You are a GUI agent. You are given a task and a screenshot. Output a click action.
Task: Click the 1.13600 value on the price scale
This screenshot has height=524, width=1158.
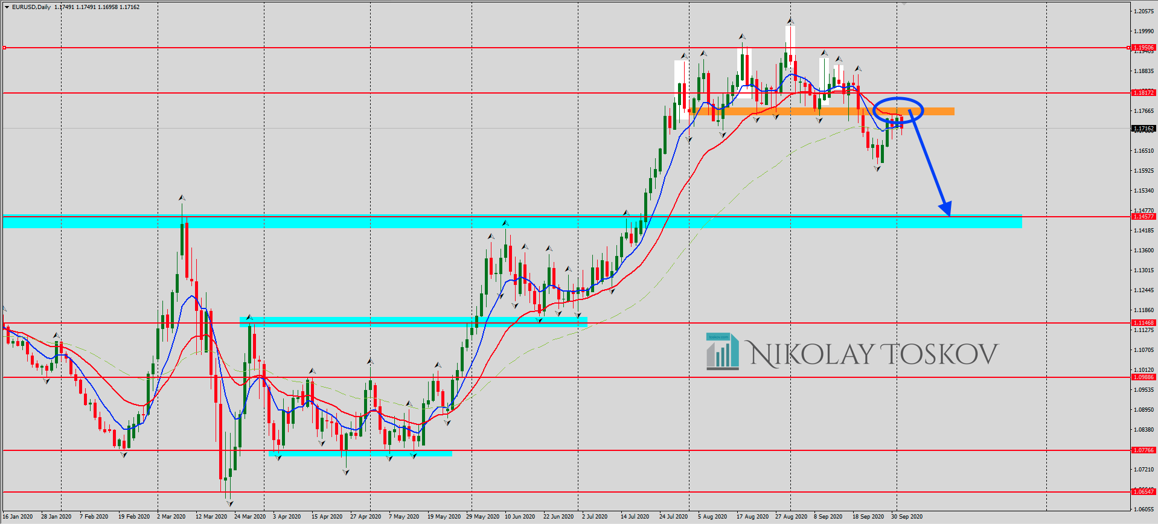point(1144,251)
